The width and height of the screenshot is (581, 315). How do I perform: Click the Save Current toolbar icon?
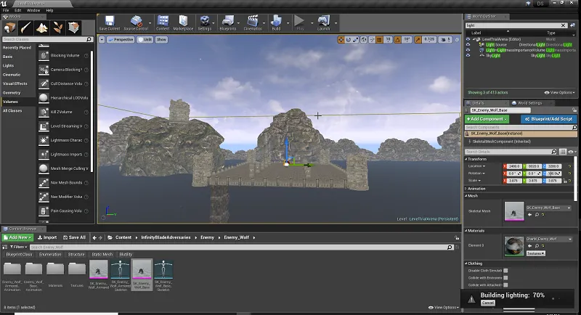coord(110,23)
